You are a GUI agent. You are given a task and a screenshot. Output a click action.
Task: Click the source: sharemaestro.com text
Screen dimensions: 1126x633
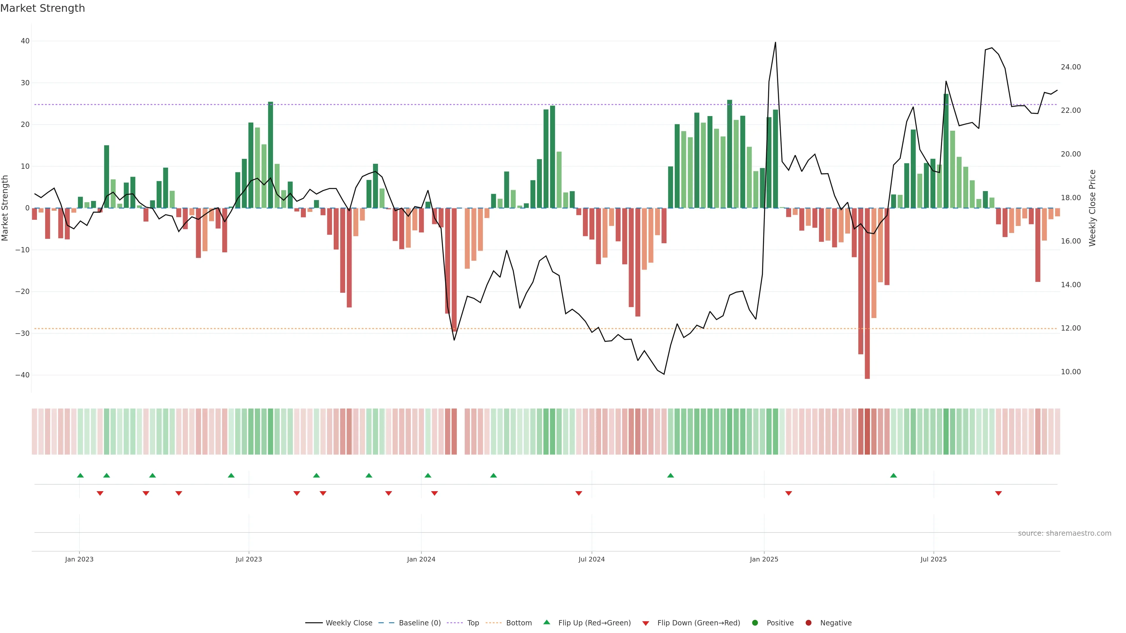pyautogui.click(x=1064, y=533)
